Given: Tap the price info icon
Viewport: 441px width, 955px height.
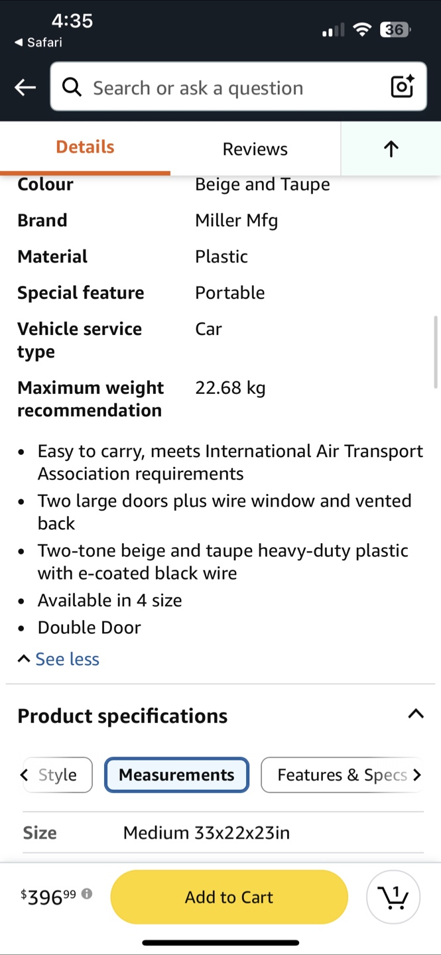Looking at the screenshot, I should click(87, 894).
